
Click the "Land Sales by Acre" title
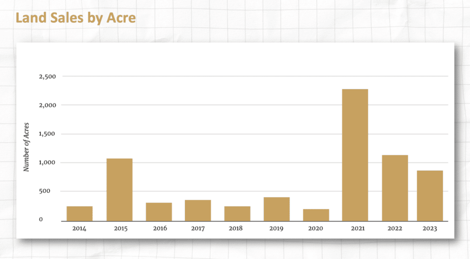[75, 18]
